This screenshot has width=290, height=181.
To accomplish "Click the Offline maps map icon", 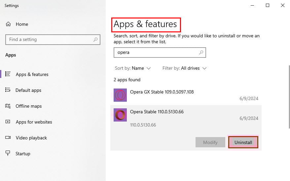I will [x=8, y=106].
